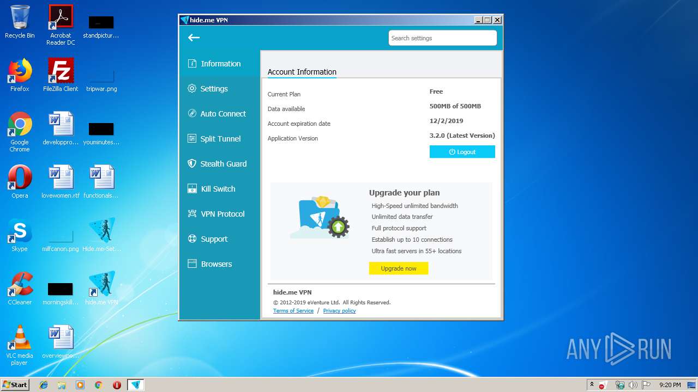Viewport: 698px width, 392px height.
Task: Click the taskbar clock showing 9:20 PM
Action: coord(670,385)
